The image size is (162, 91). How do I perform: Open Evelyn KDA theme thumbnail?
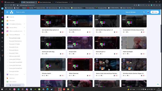(x=80, y=43)
